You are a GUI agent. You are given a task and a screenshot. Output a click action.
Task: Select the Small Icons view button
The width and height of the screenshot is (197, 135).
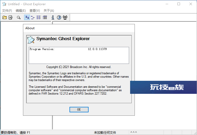33,17
